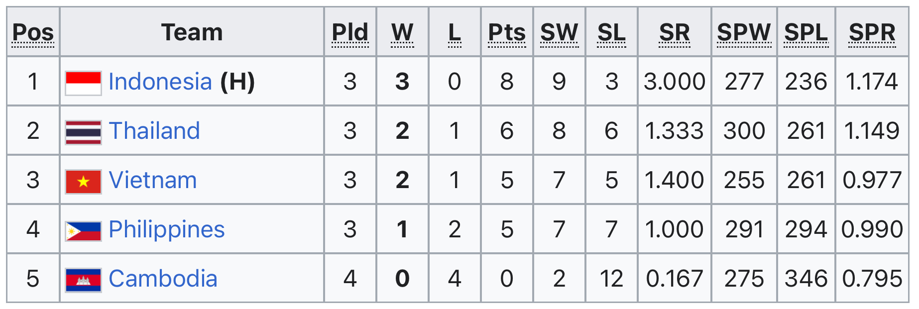Click the Indonesia flag icon
Viewport: 919px width, 309px height.
(84, 83)
